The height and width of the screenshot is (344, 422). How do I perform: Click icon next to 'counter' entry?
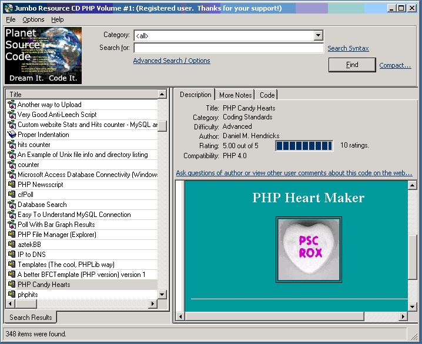(x=12, y=165)
